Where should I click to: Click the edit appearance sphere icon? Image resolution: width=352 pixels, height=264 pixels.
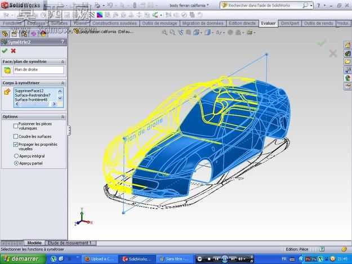point(230,33)
